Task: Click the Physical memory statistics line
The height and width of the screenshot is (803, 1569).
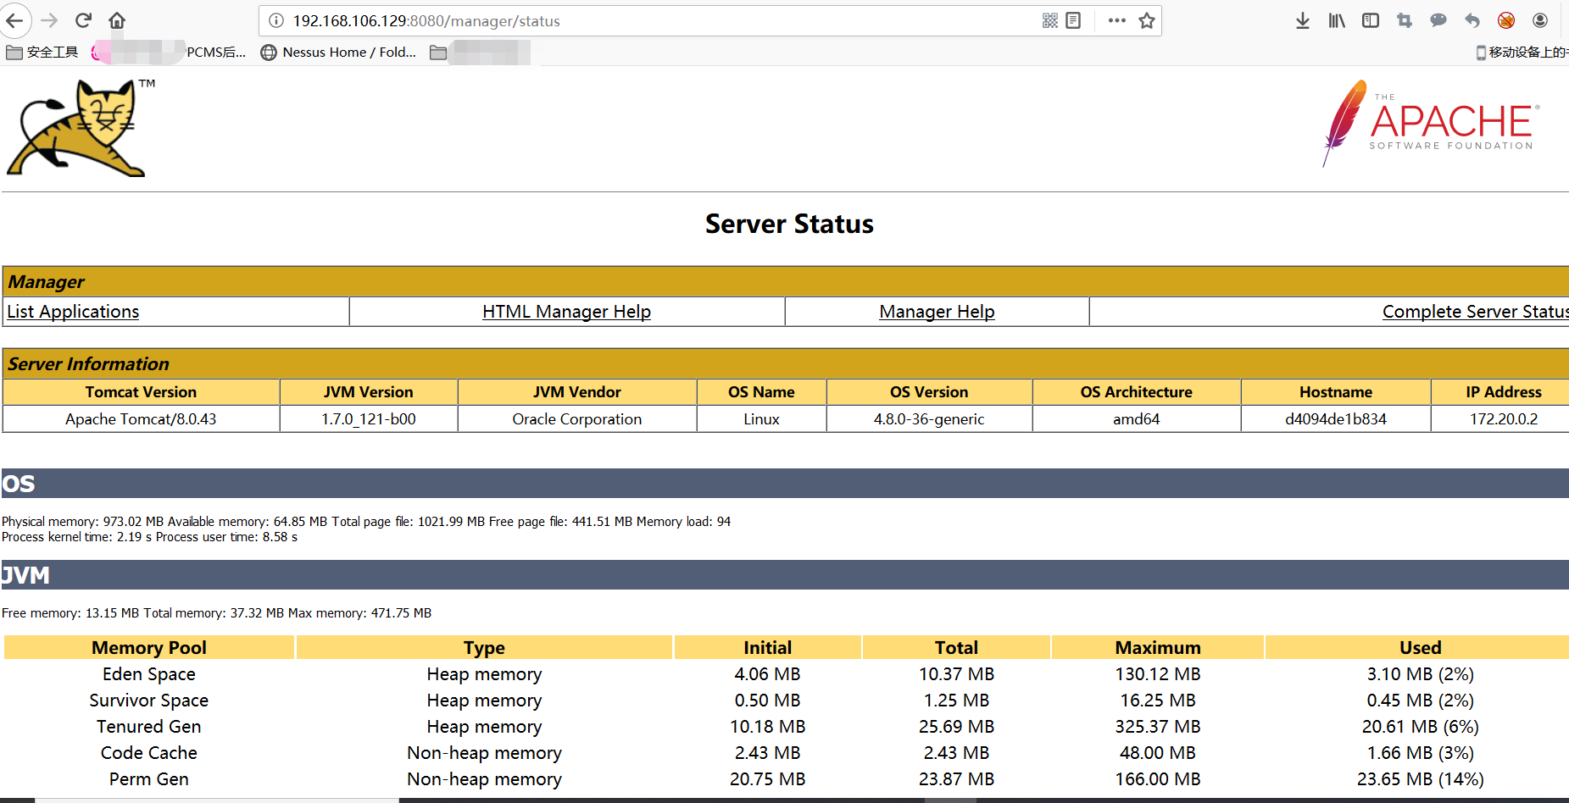Action: click(366, 522)
